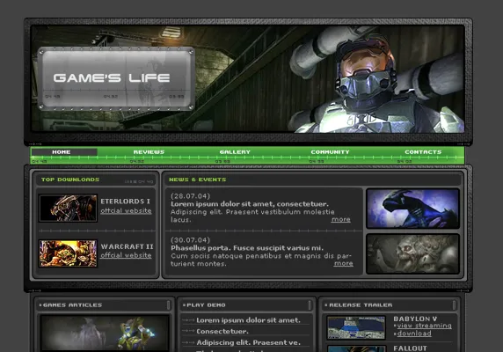Go to the REVIEWS nav tab

click(149, 152)
